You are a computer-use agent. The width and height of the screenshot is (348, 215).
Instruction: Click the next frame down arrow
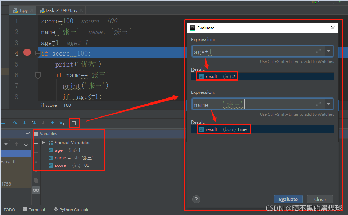click(x=26, y=144)
